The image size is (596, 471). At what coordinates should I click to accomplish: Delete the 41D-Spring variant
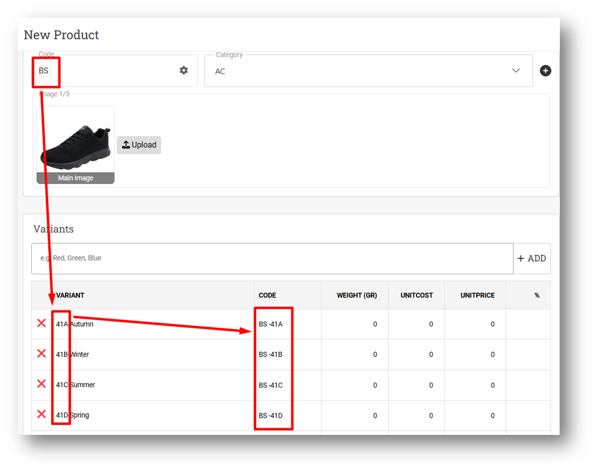[42, 414]
